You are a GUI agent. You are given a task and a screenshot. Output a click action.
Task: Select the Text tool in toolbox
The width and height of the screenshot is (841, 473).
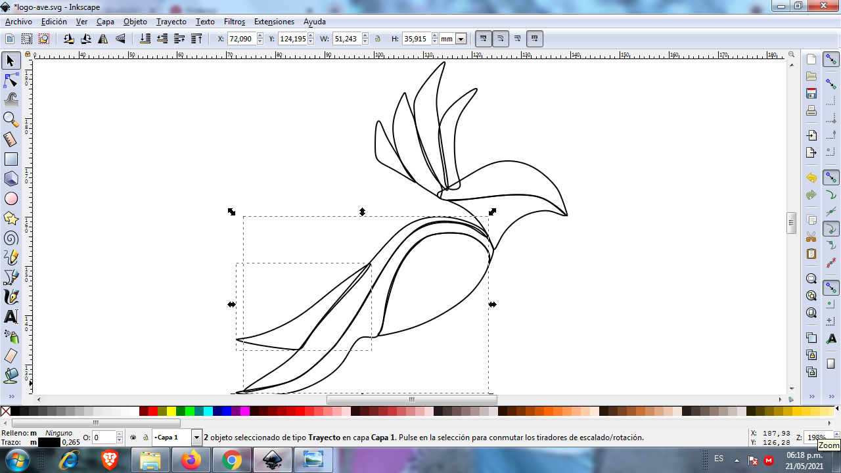11,317
